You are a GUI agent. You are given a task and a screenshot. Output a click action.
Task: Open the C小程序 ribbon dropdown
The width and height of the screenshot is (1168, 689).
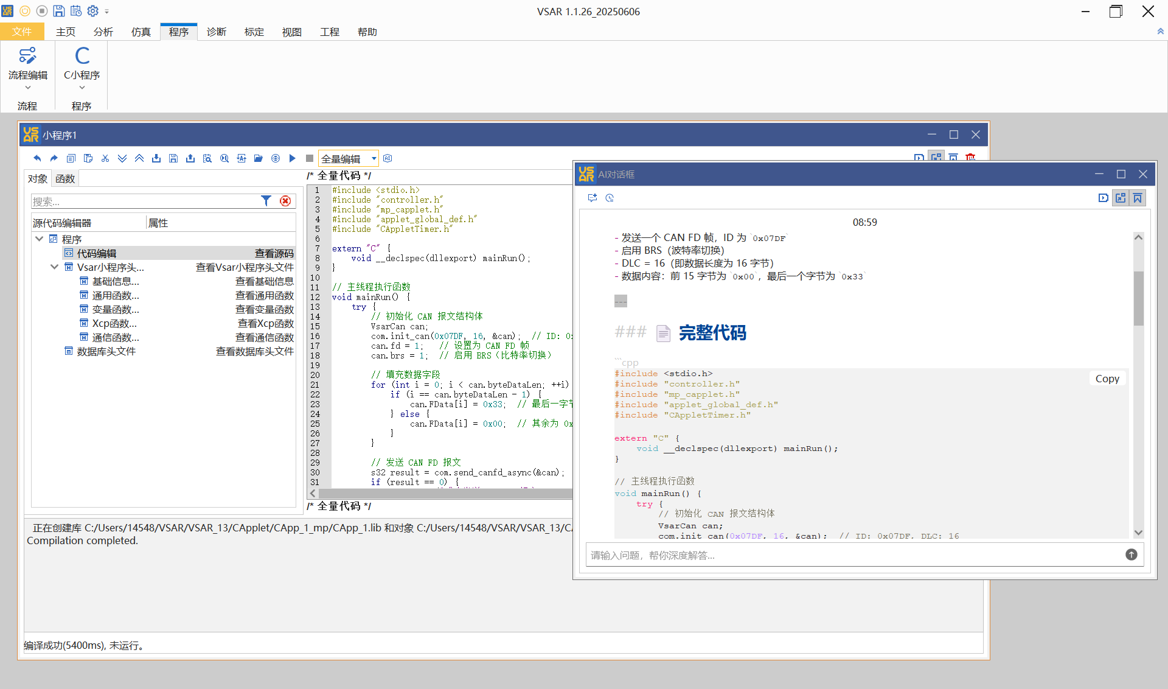(x=82, y=68)
